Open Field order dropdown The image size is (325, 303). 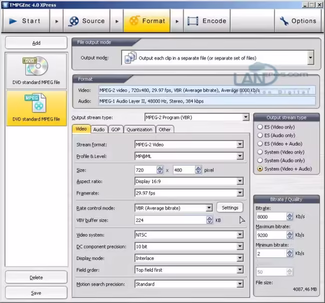tap(240, 269)
